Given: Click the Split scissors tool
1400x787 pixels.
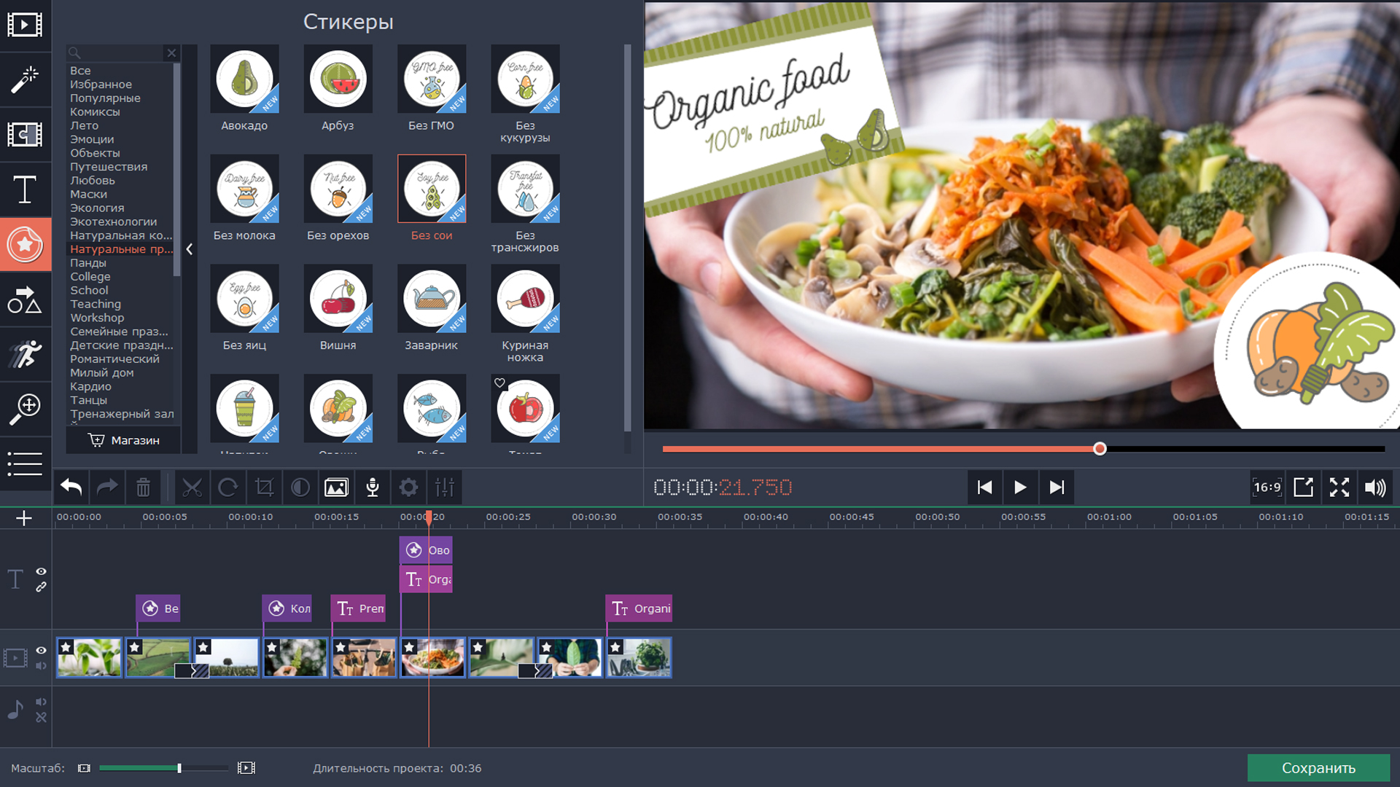Looking at the screenshot, I should (x=192, y=488).
